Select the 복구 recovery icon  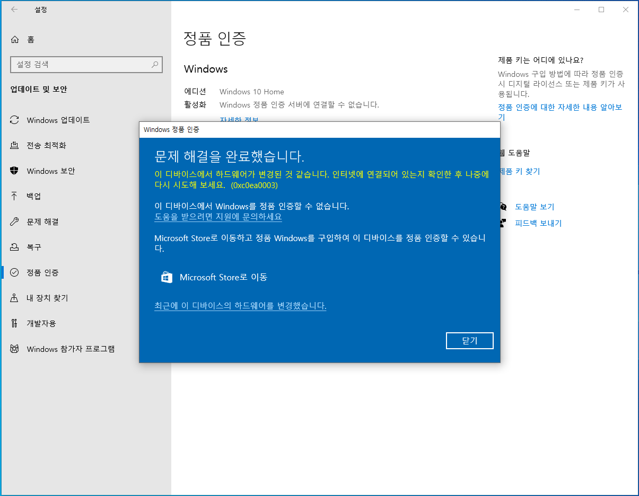coord(15,247)
